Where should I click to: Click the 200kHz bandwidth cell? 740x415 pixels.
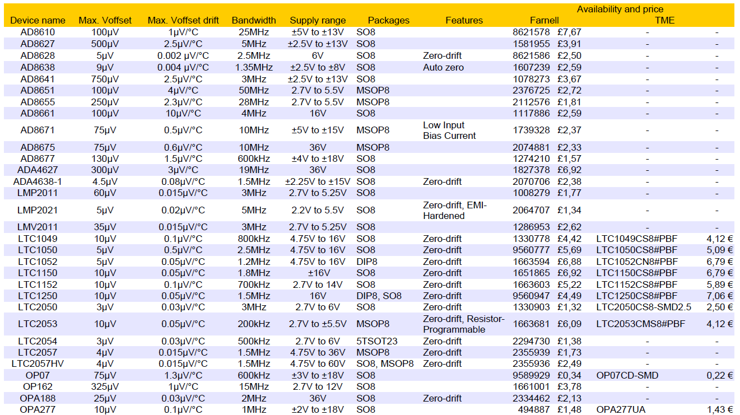pyautogui.click(x=254, y=324)
